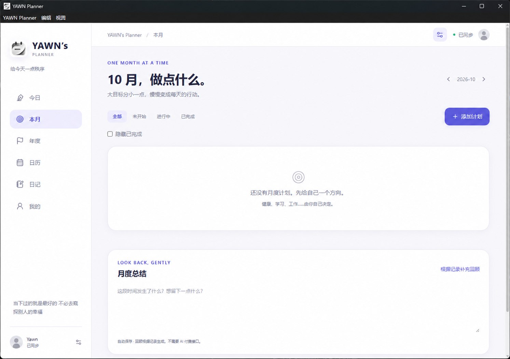The image size is (510, 359).
Task: Click the 添加计划 button
Action: point(467,117)
